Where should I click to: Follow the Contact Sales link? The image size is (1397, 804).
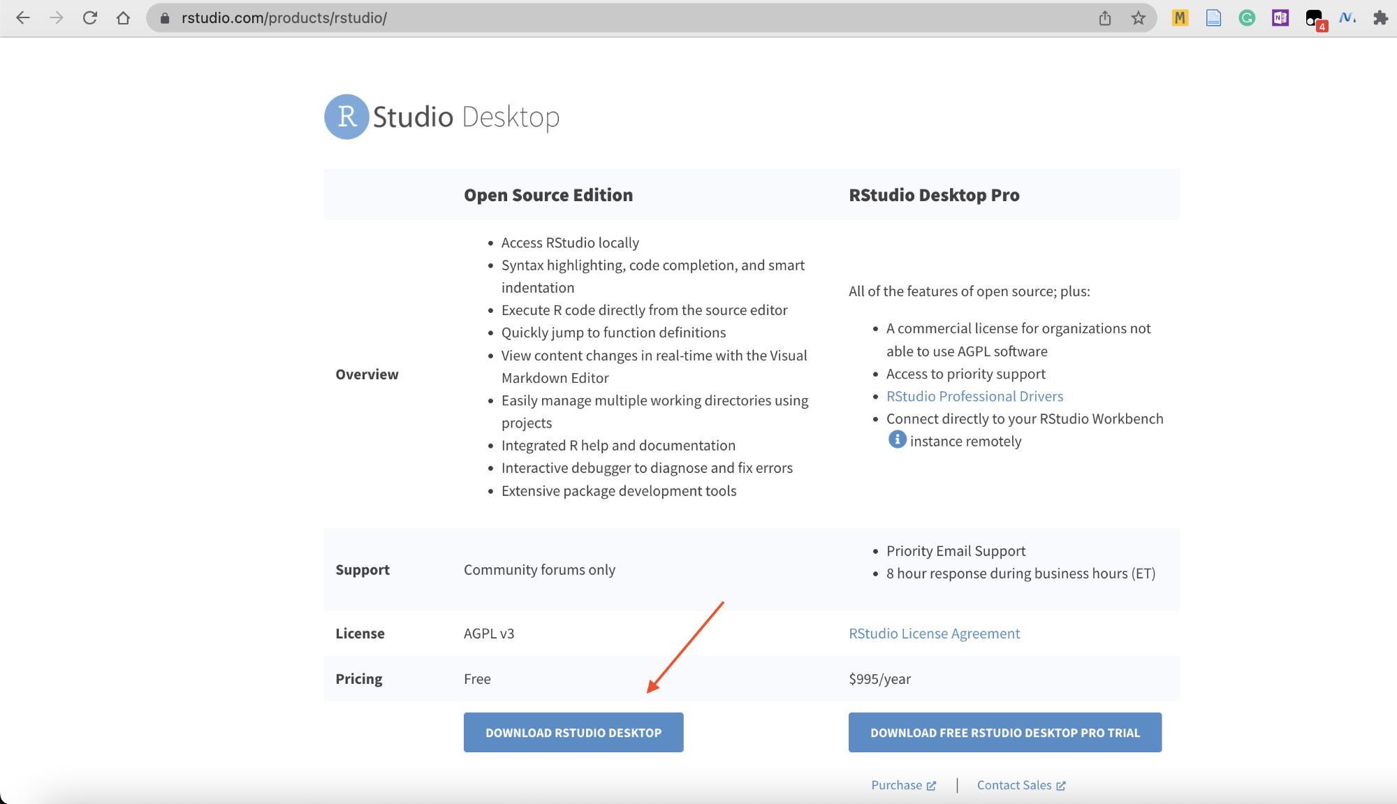(1021, 784)
